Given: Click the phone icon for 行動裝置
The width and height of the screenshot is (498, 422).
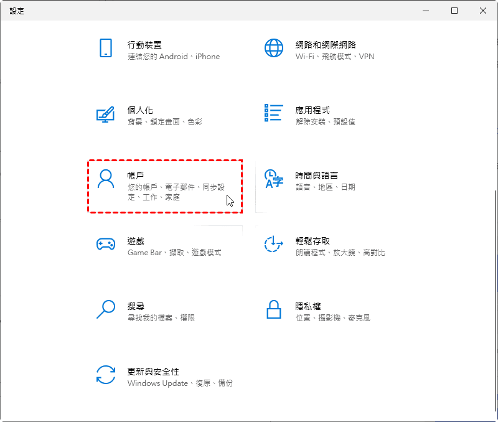Looking at the screenshot, I should [x=105, y=48].
